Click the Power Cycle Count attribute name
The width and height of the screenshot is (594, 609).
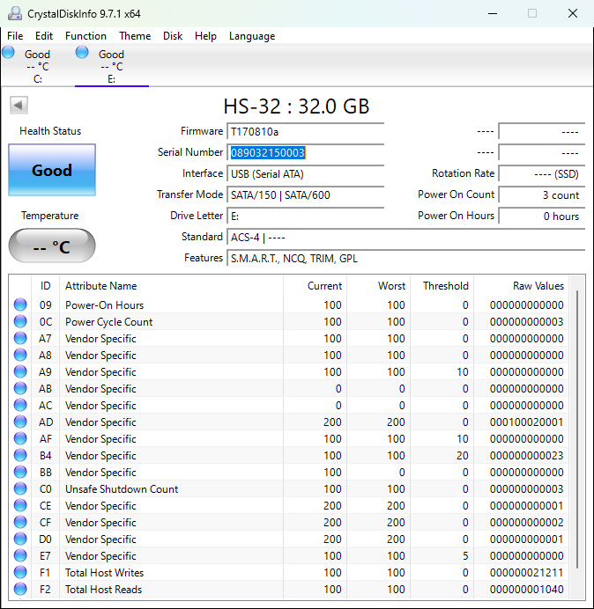pos(109,321)
